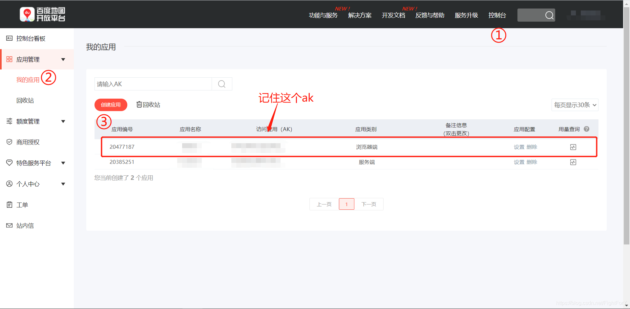The height and width of the screenshot is (309, 630).
Task: Click the 商用授权 shield icon
Action: point(10,142)
